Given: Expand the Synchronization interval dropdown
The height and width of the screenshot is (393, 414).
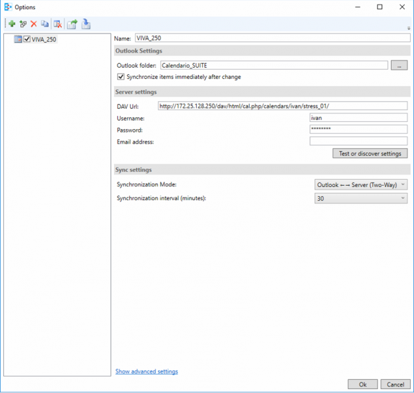Looking at the screenshot, I should 360,198.
